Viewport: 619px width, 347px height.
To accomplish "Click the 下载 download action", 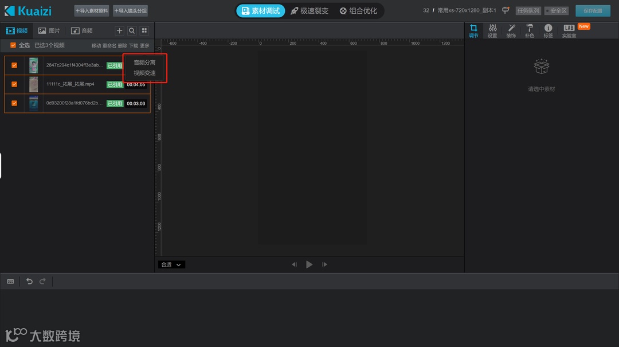I will 134,45.
